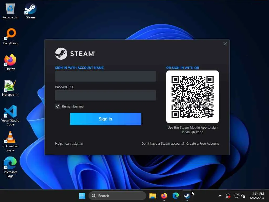
Task: Expand the hidden system tray icons chevron
Action: (220, 196)
